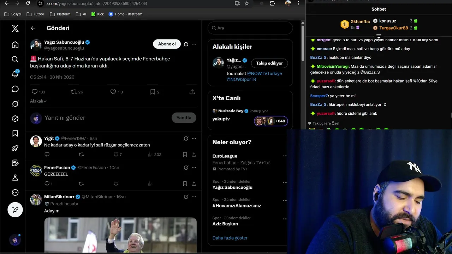Open Gkhanfbc top chatter in Sohbet
The width and height of the screenshot is (452, 254).
coord(360,22)
